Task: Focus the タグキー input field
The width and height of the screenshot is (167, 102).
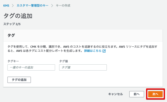Action: (31, 67)
